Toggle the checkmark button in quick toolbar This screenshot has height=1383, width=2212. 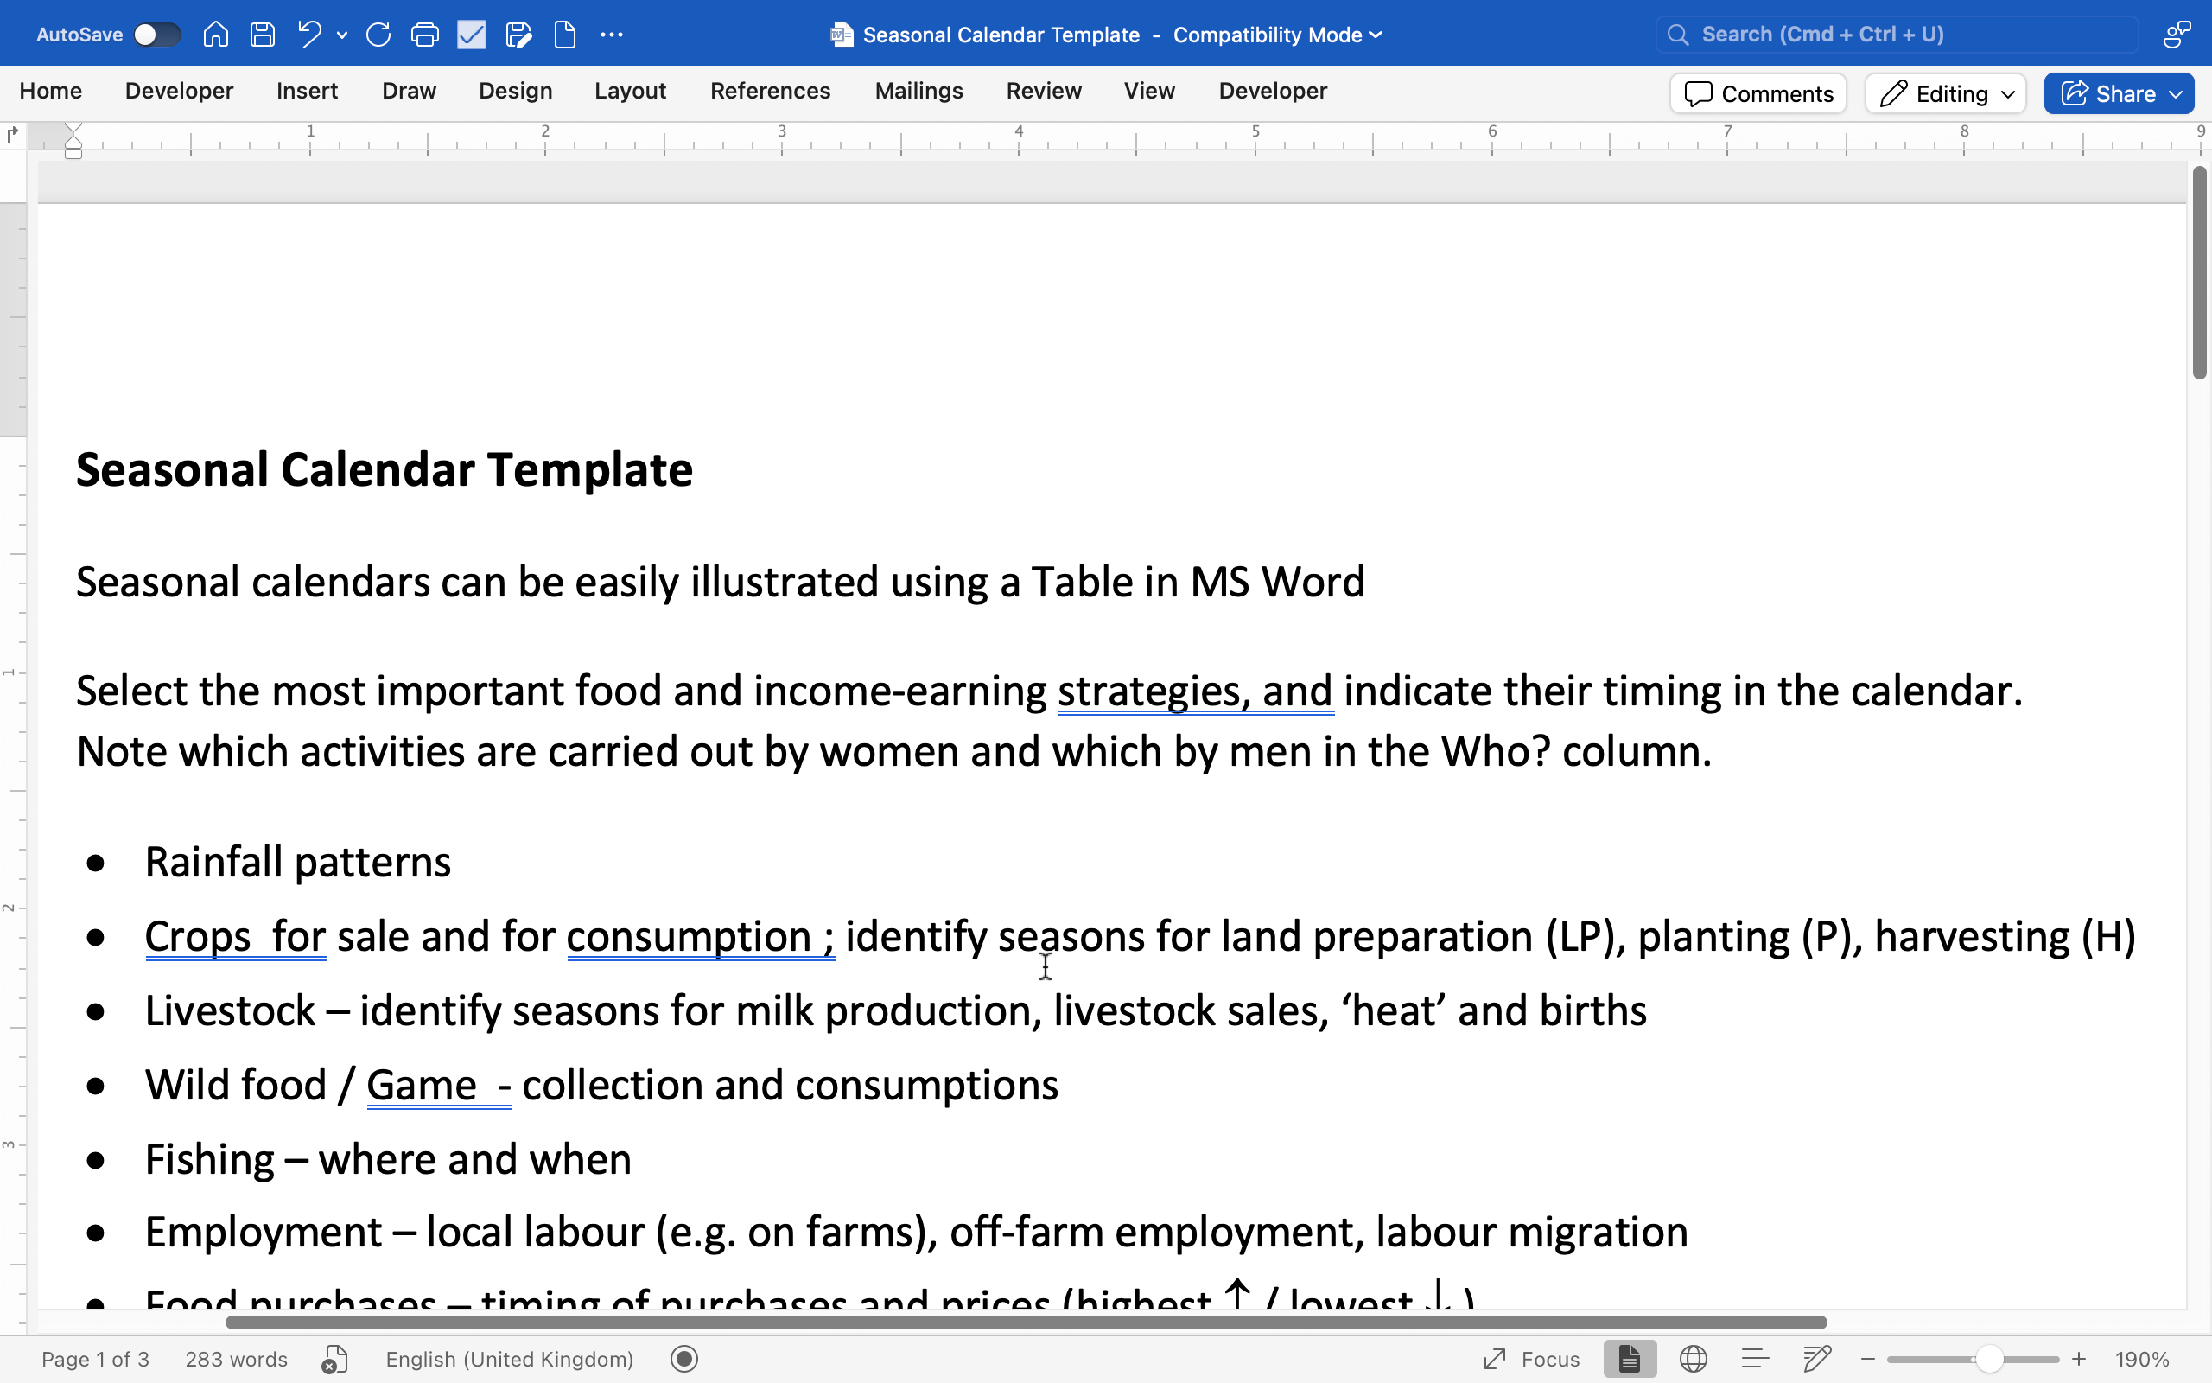(472, 35)
